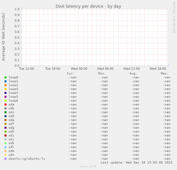
Task: Select the sdg legend label
Action: click(11, 128)
